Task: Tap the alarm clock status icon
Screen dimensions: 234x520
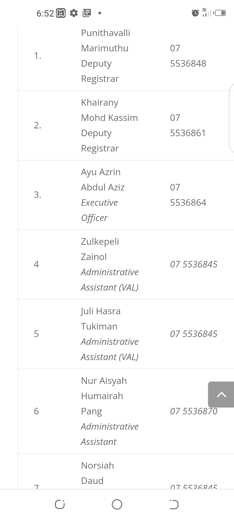Action: (195, 13)
